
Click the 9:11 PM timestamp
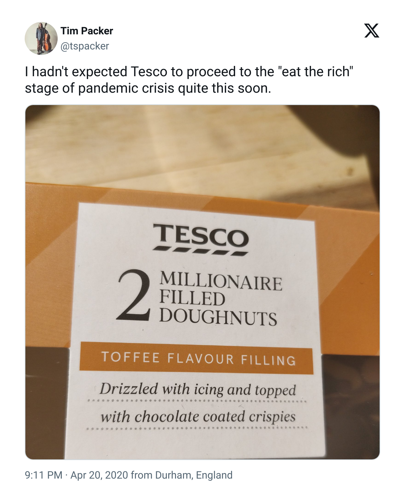click(44, 475)
